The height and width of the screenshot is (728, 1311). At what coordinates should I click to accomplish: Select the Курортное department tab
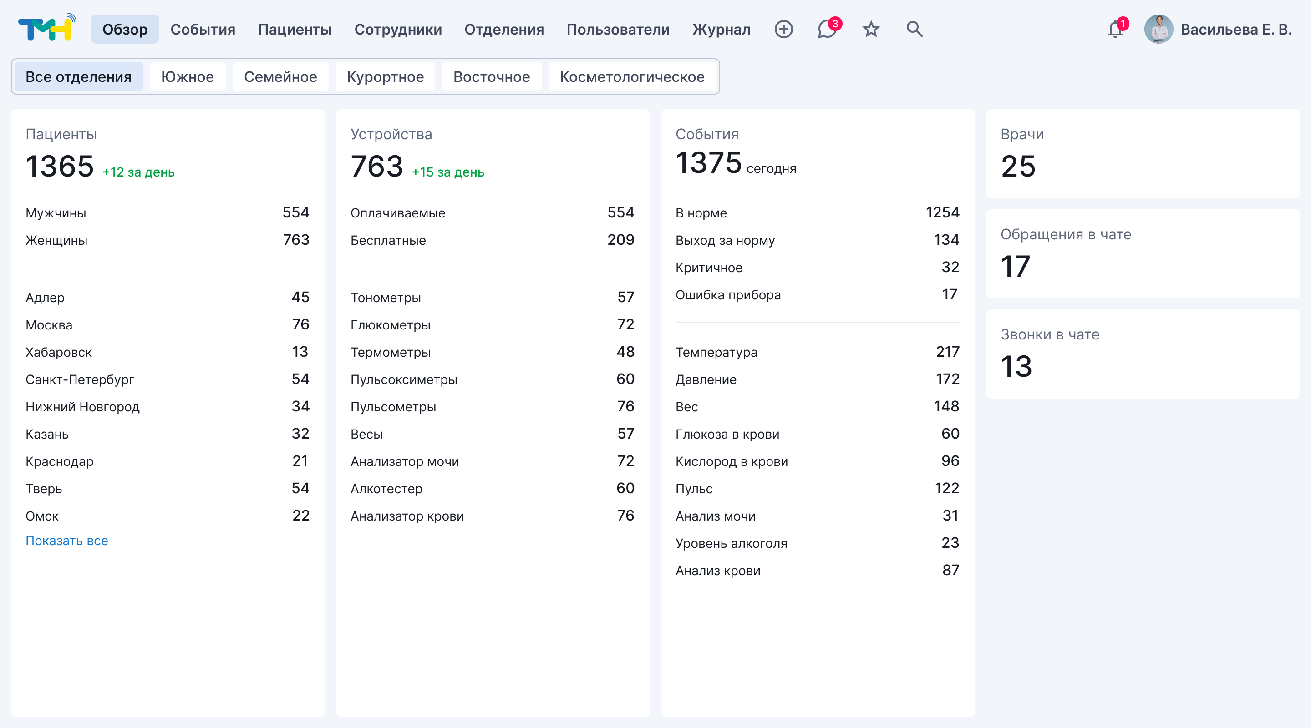click(385, 77)
